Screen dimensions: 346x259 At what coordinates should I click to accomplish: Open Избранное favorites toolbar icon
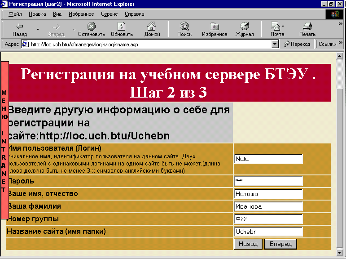(x=215, y=27)
